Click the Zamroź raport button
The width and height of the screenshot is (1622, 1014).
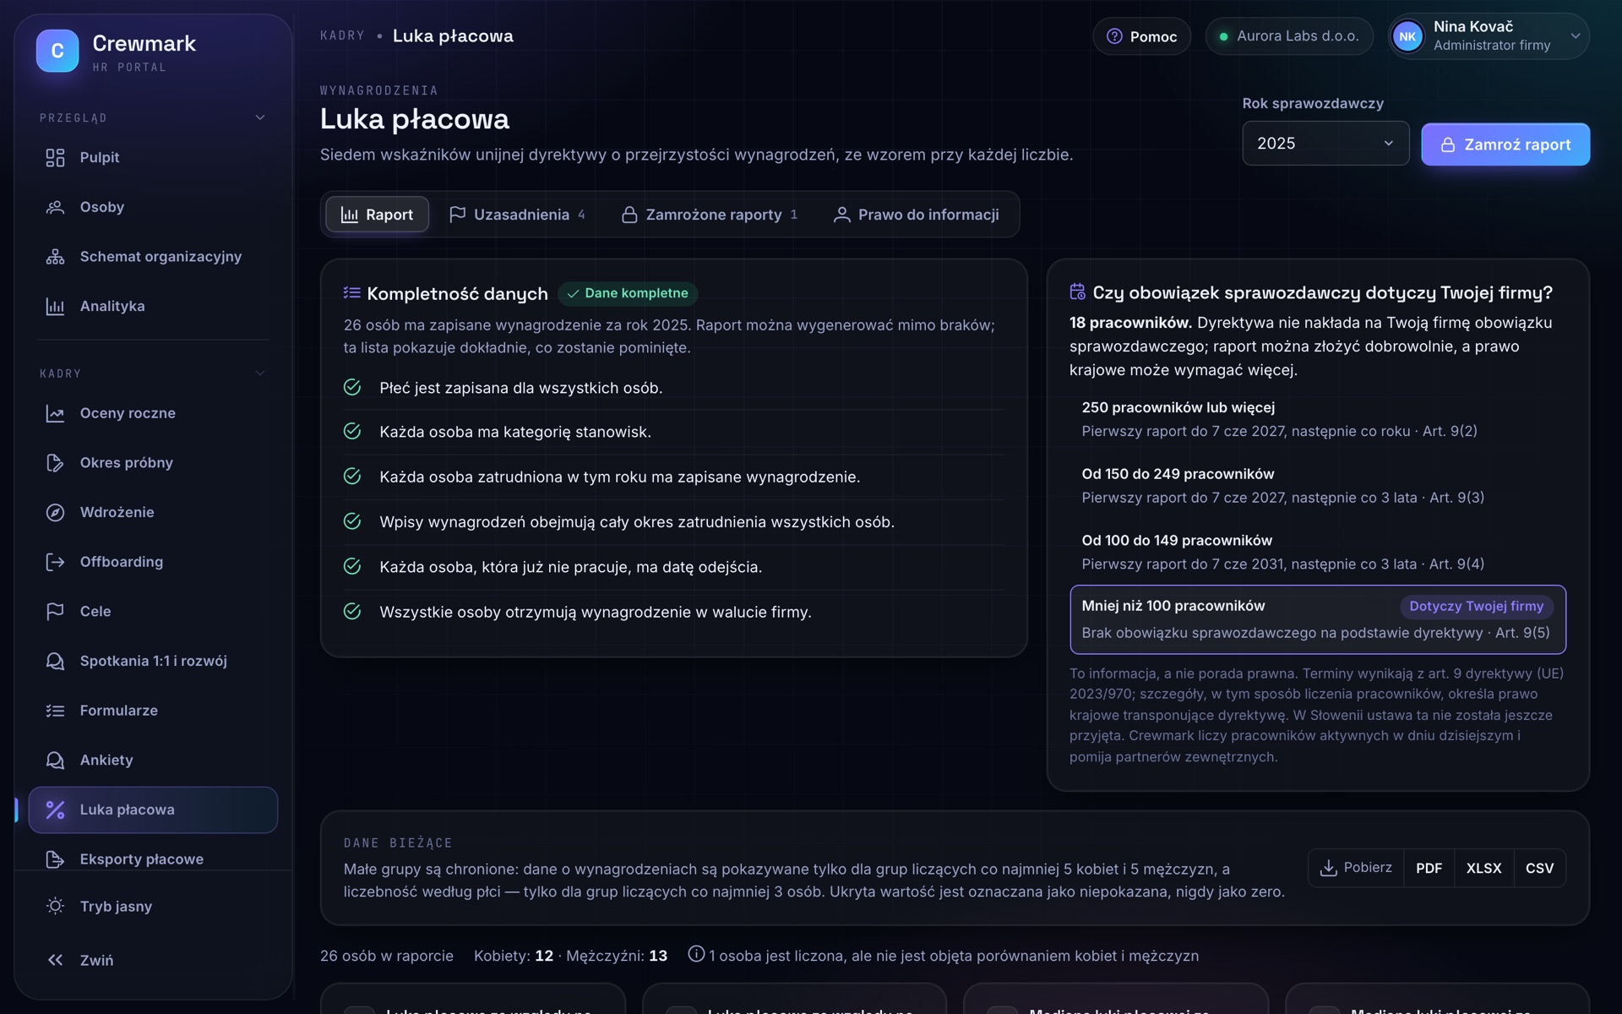pos(1505,144)
